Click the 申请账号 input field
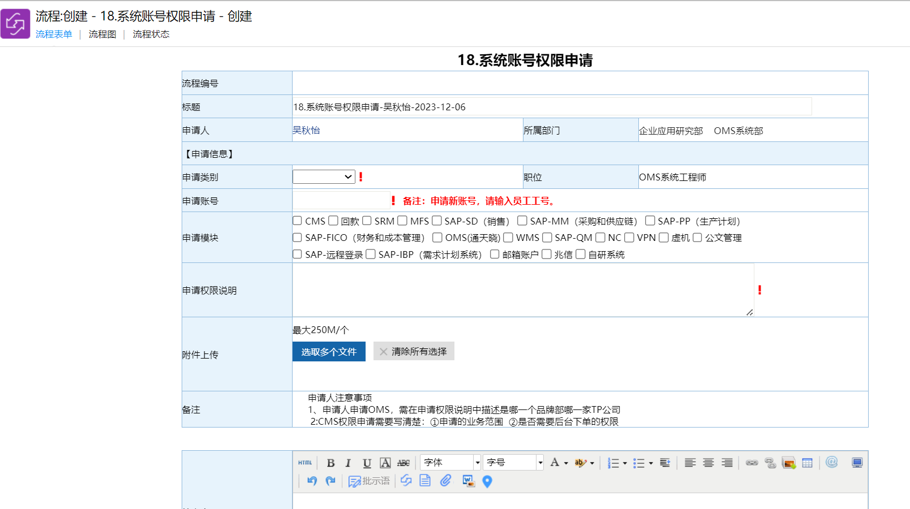 tap(341, 200)
